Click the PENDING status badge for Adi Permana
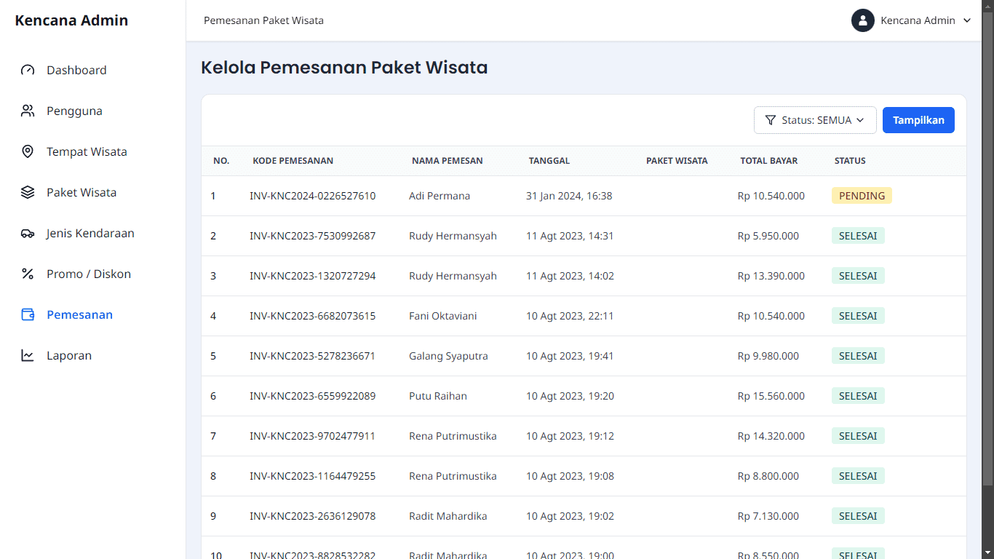Image resolution: width=994 pixels, height=559 pixels. click(862, 196)
